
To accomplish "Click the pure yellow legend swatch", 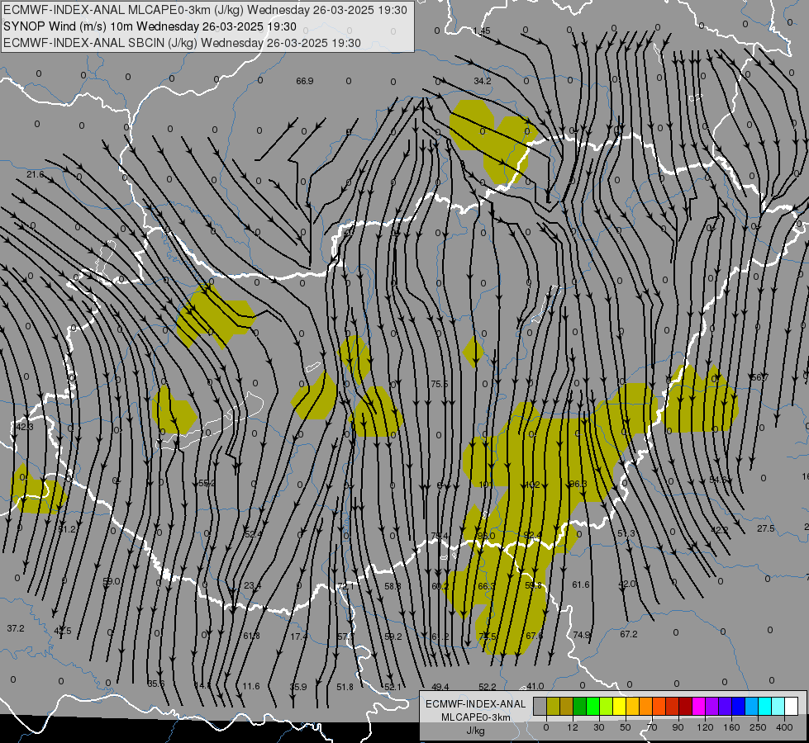I will 619,707.
